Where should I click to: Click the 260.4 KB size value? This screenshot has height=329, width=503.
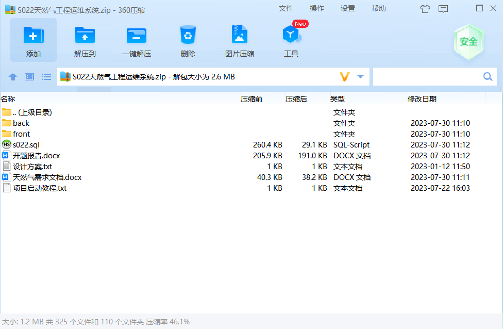267,145
